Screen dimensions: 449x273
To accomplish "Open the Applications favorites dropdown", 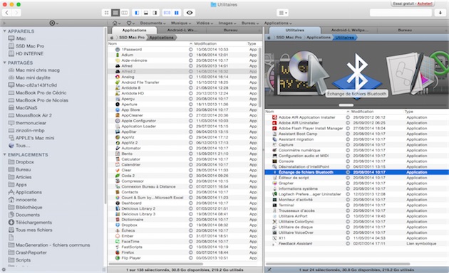I will point(278,23).
